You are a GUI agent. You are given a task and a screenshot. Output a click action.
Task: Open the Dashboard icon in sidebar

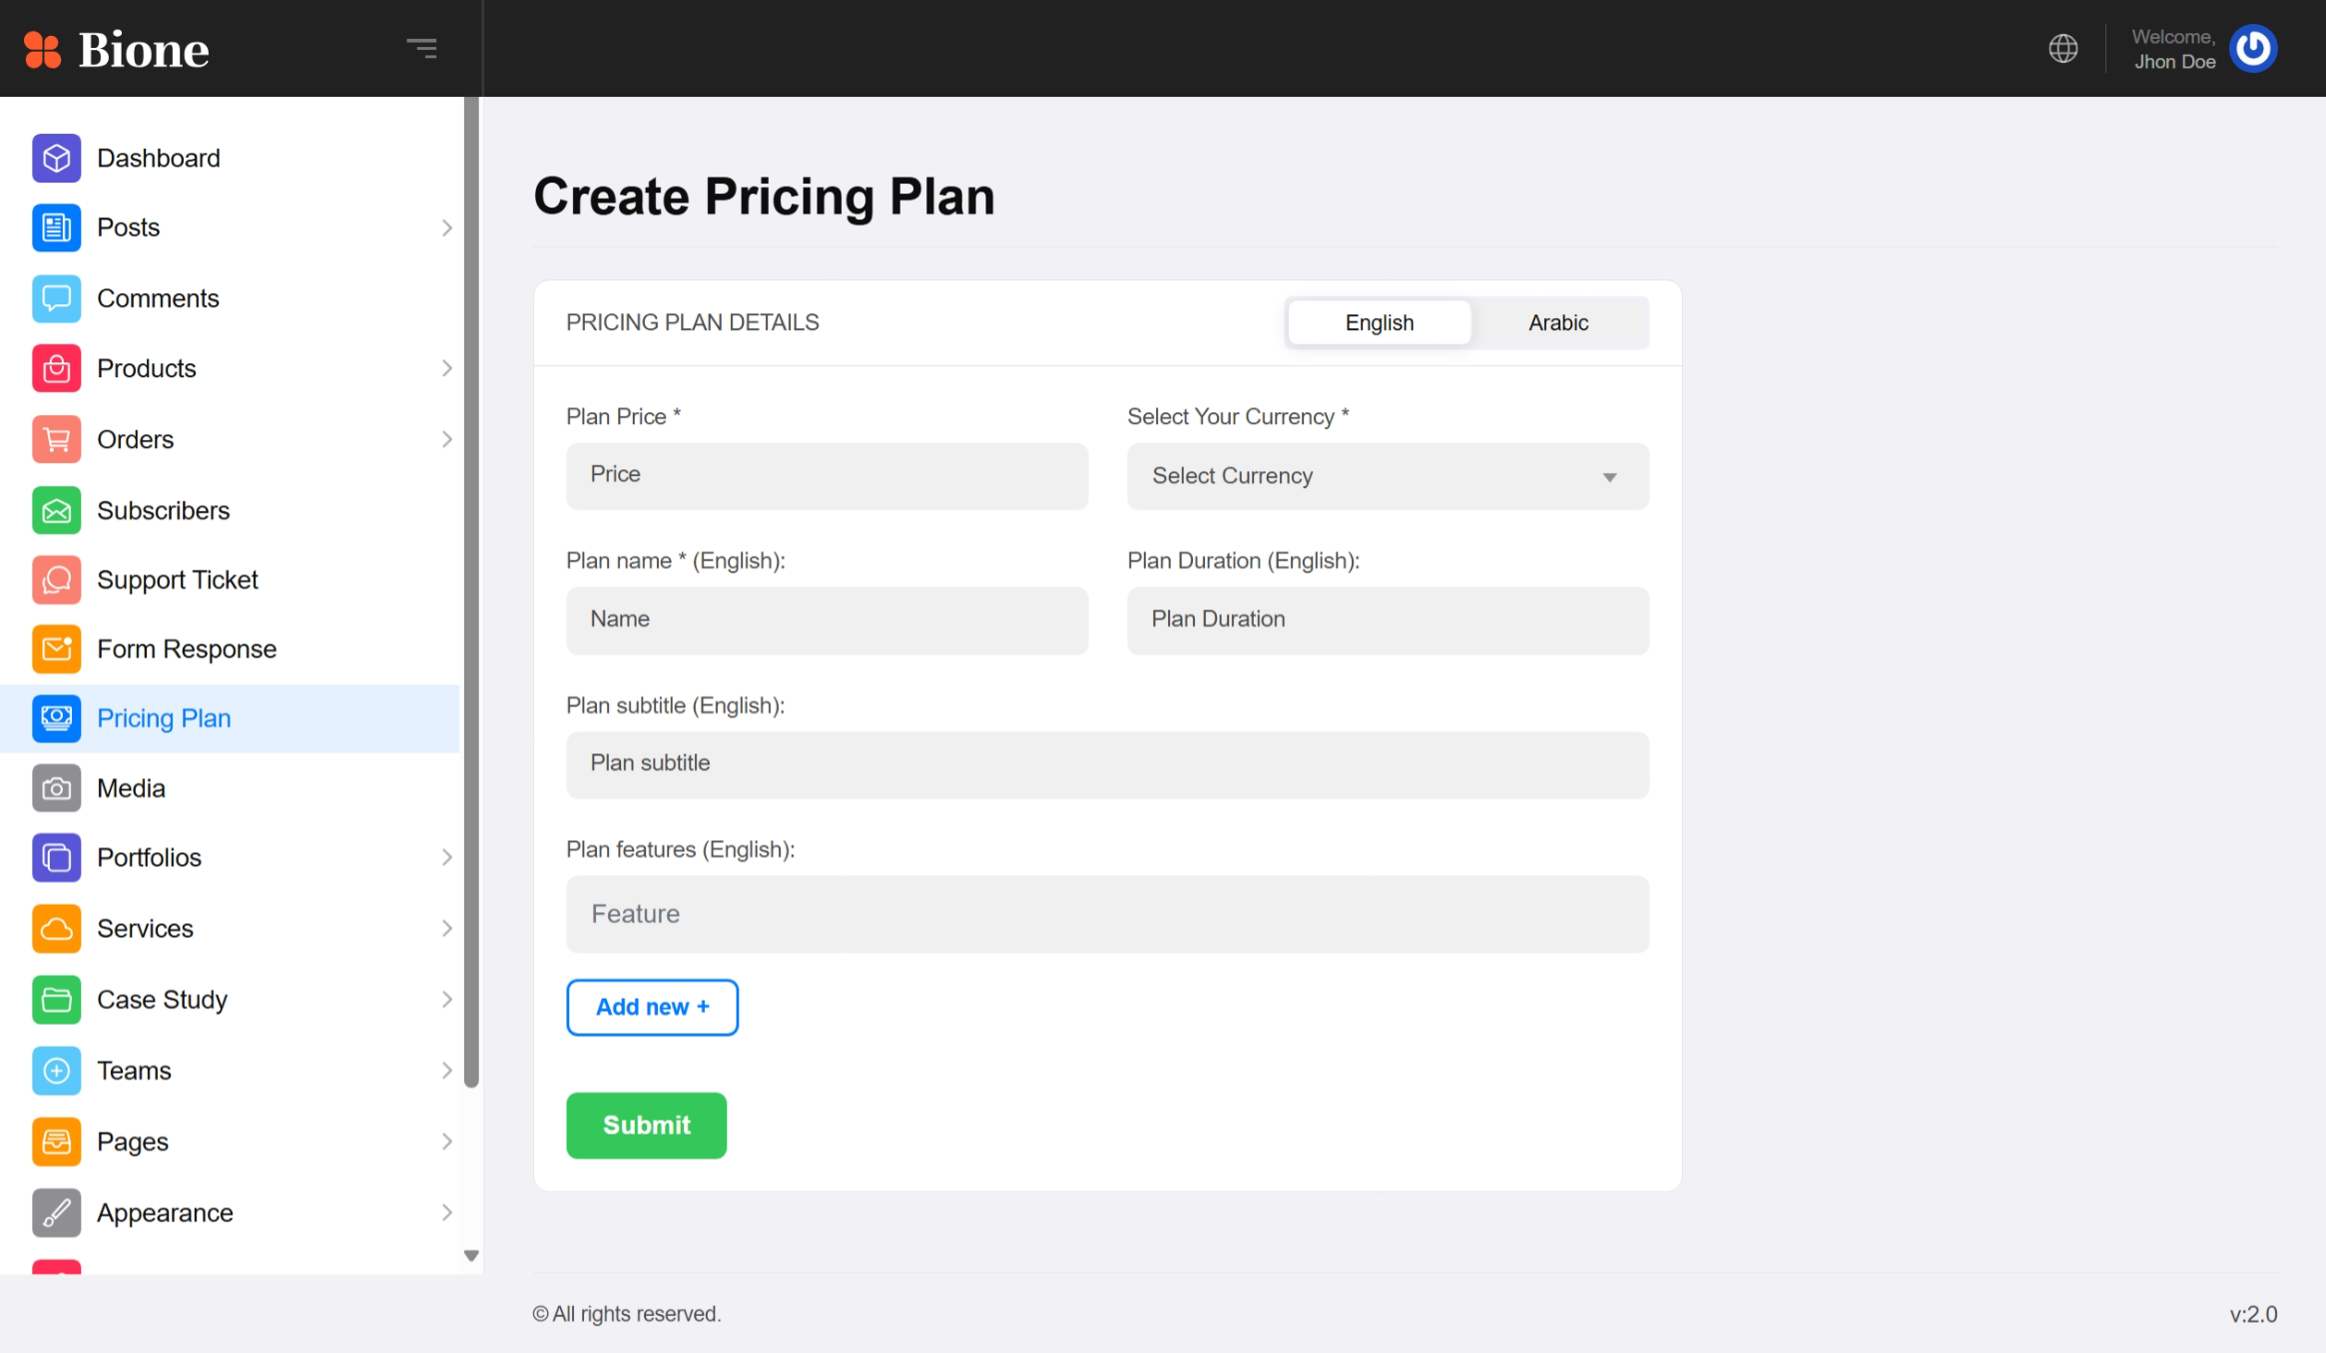(x=56, y=158)
